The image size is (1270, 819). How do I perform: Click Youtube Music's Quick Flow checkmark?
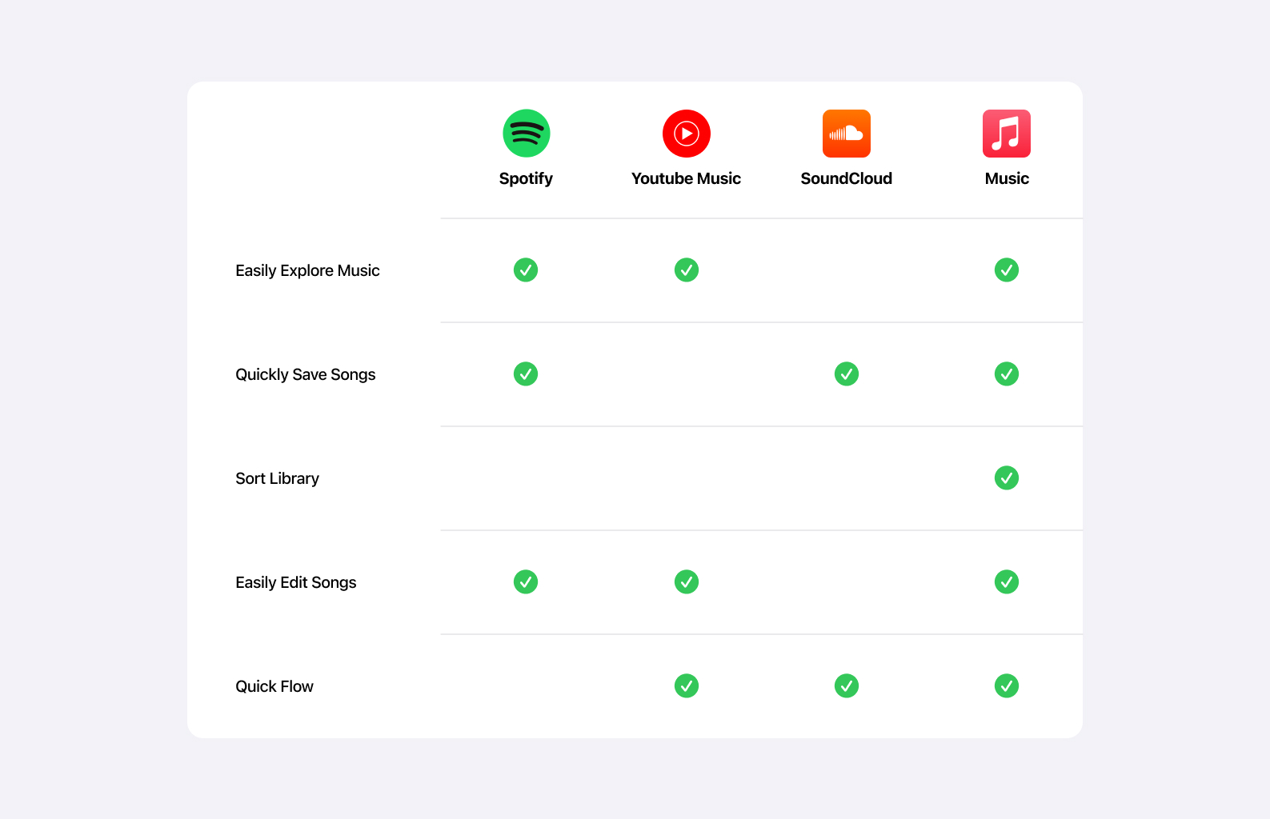[x=686, y=686]
